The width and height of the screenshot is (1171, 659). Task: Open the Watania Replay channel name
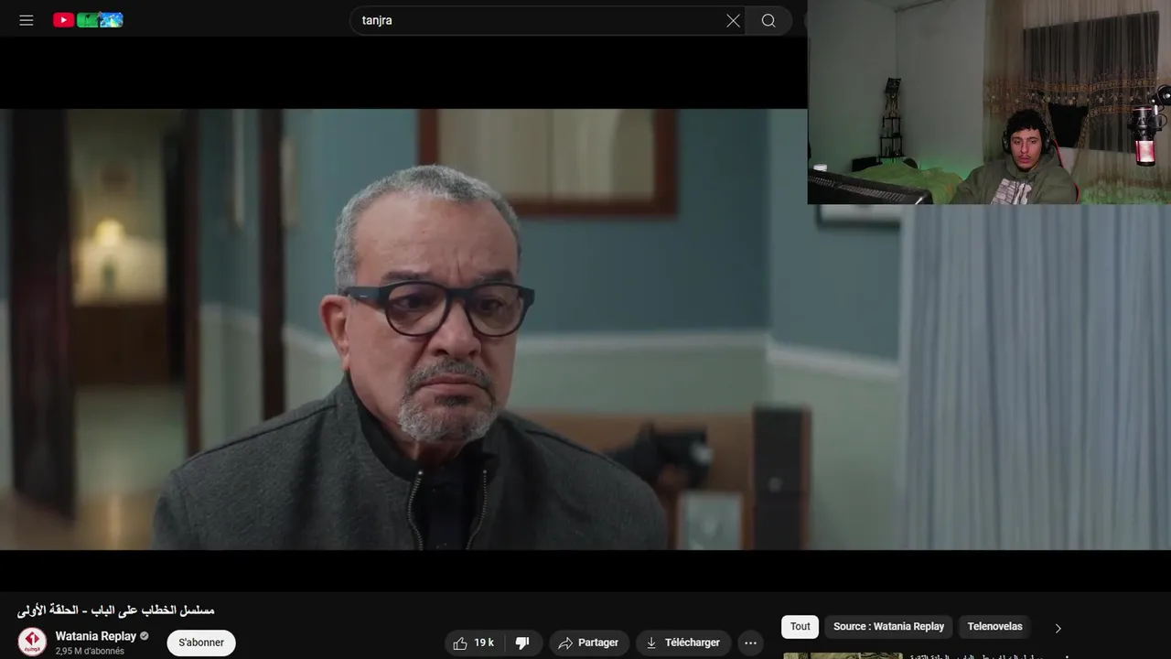pos(95,636)
